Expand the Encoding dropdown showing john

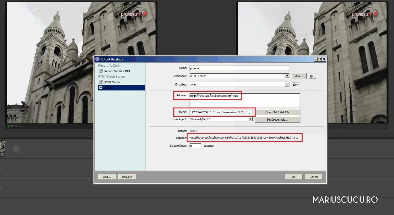coord(287,84)
